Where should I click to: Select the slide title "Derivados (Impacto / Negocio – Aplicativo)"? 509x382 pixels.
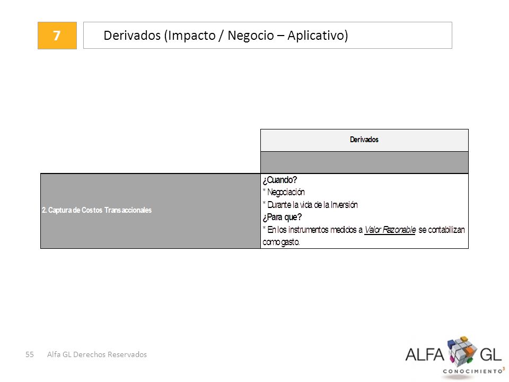(226, 35)
